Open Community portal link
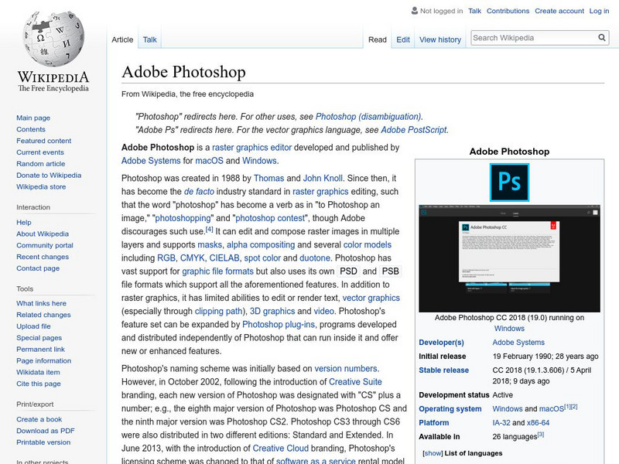 45,245
